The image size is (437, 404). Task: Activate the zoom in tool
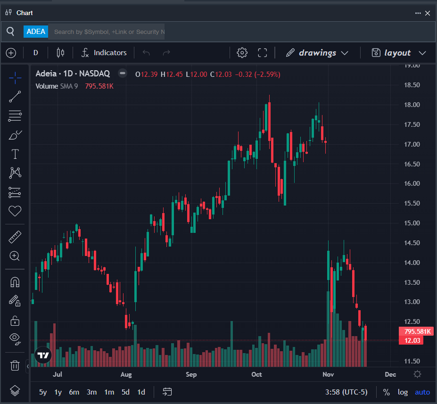click(x=15, y=256)
